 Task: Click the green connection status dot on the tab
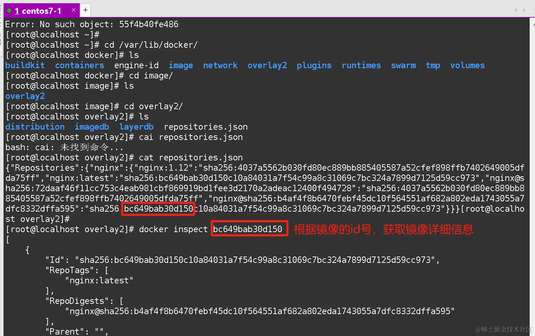9,11
